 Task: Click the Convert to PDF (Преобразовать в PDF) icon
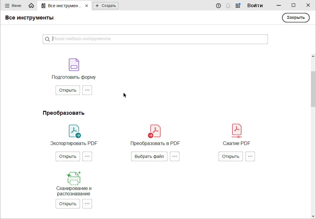[x=155, y=131]
